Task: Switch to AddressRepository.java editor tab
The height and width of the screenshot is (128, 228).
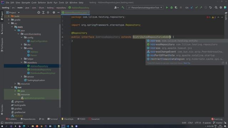Action: coord(75,13)
